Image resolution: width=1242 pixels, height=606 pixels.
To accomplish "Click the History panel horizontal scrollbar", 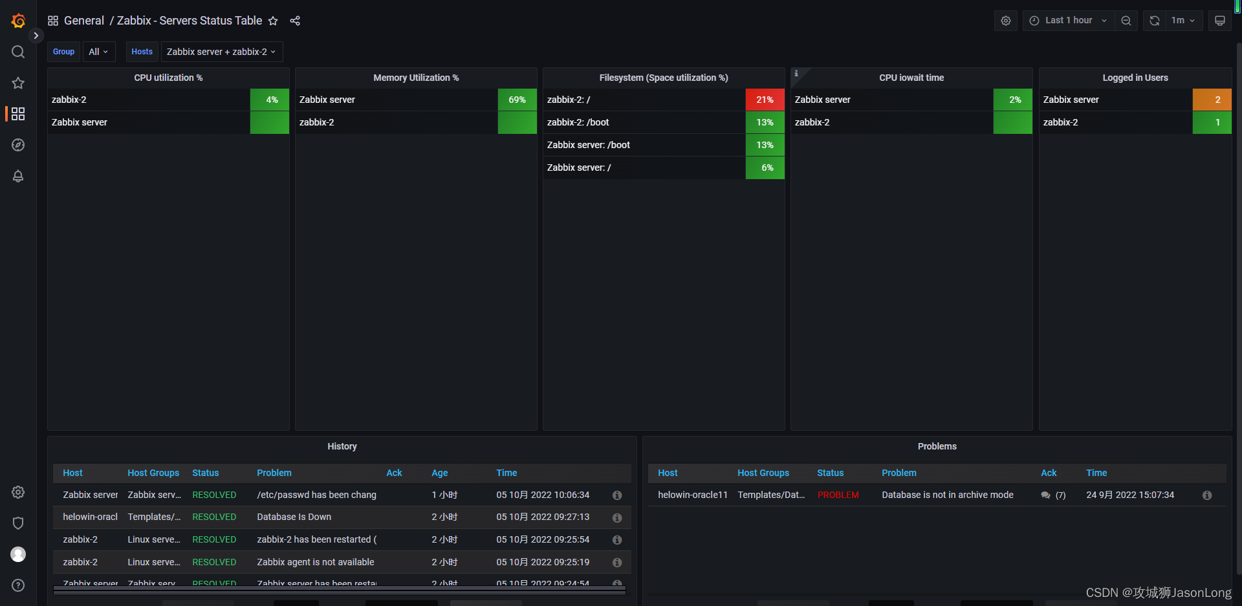I will coord(340,589).
